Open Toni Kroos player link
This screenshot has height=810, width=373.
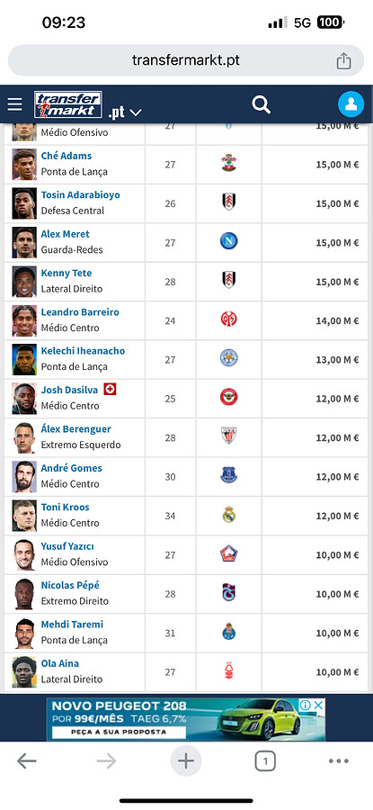65,508
